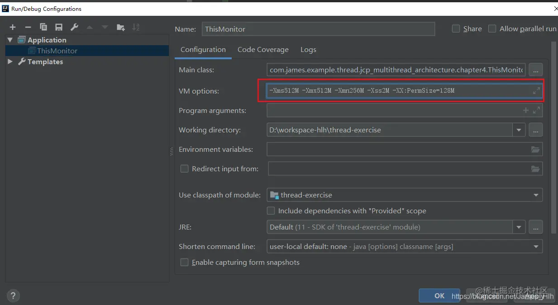Move configuration down with the arrow icon
Viewport: 558px width, 305px height.
tap(105, 28)
